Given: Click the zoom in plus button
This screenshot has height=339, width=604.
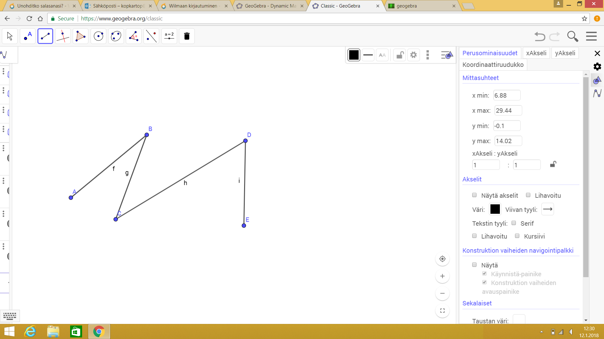Looking at the screenshot, I should [442, 276].
